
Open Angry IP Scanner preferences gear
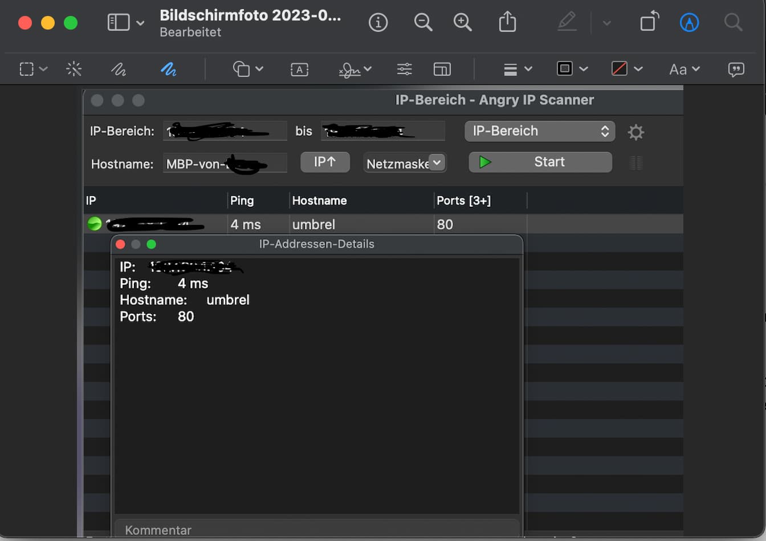click(x=635, y=132)
